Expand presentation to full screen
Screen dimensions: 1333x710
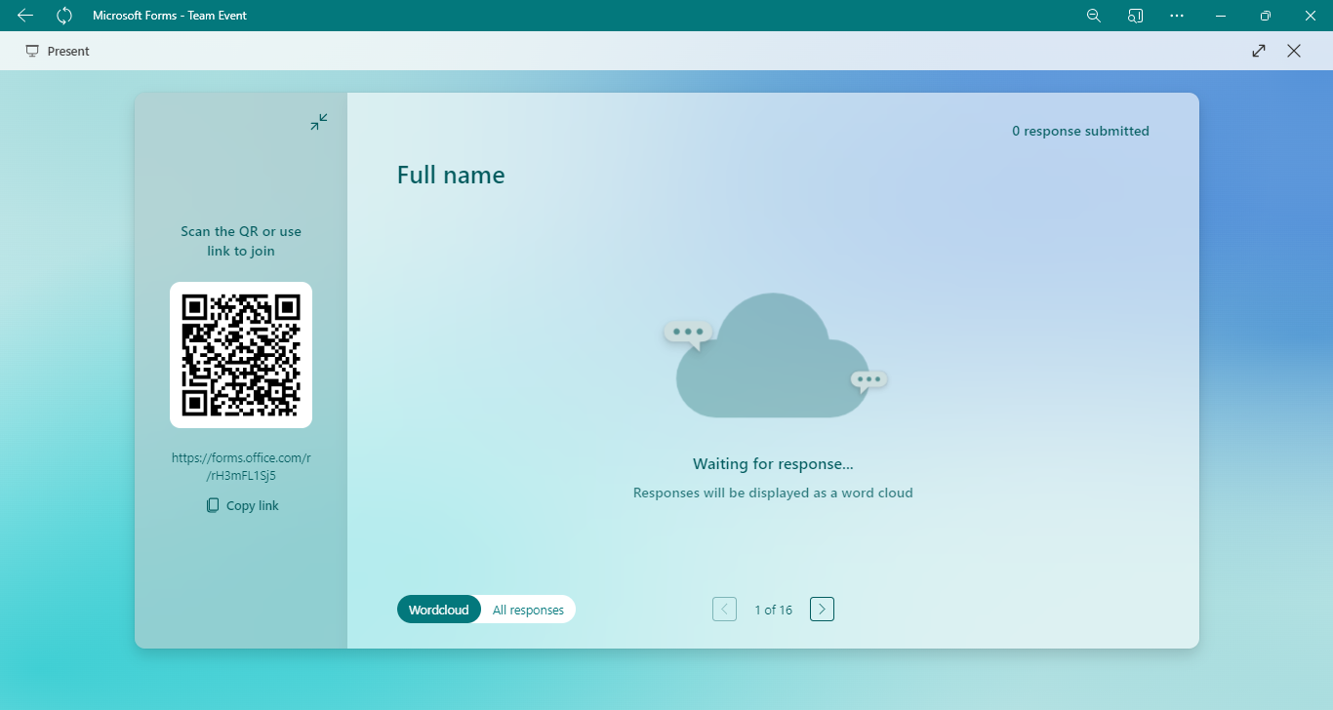(1259, 51)
